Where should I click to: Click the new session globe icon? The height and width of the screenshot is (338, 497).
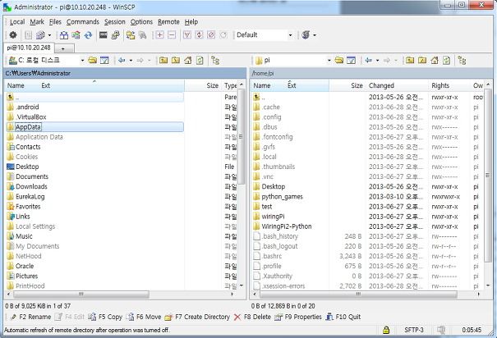coord(306,34)
